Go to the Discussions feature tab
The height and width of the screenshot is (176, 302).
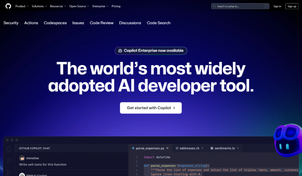point(130,23)
